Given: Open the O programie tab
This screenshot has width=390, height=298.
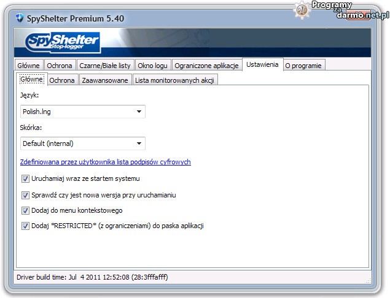Looking at the screenshot, I should tap(303, 66).
